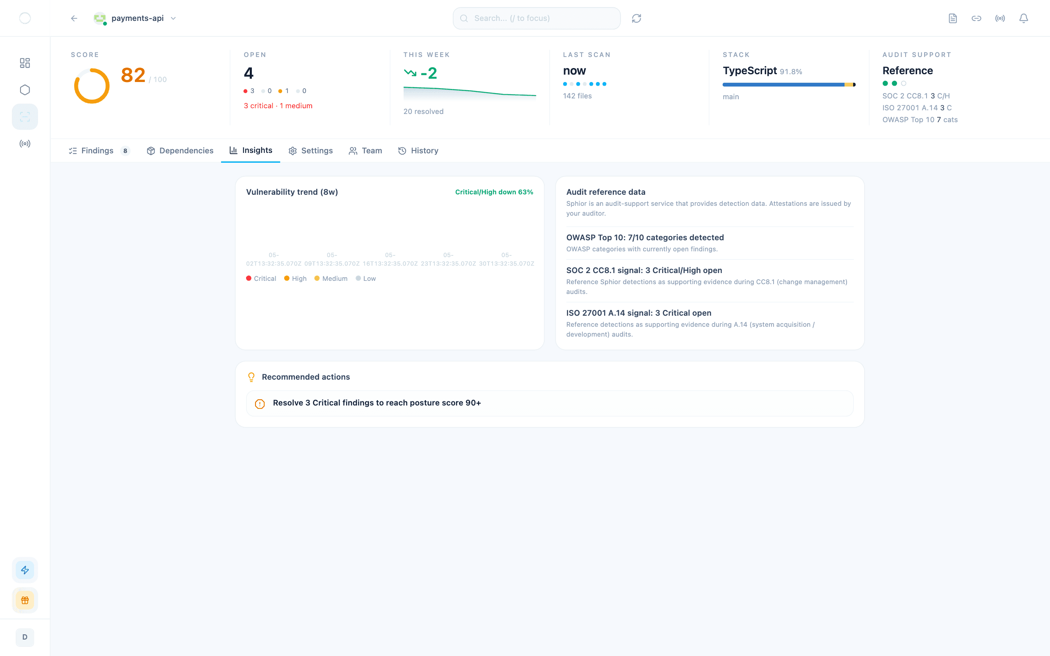The height and width of the screenshot is (656, 1050).
Task: Click 'ISO 27001 A.14 3 C' line
Action: [x=917, y=108]
